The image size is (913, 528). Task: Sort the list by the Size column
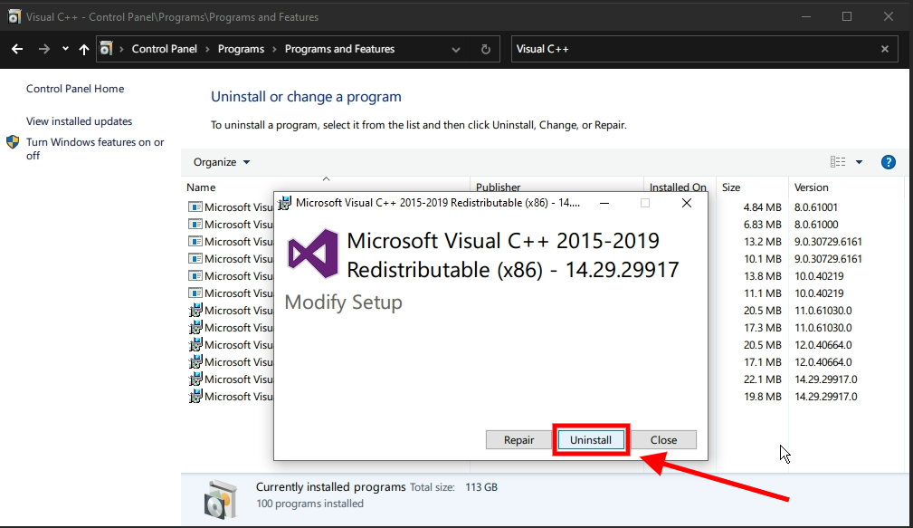731,187
